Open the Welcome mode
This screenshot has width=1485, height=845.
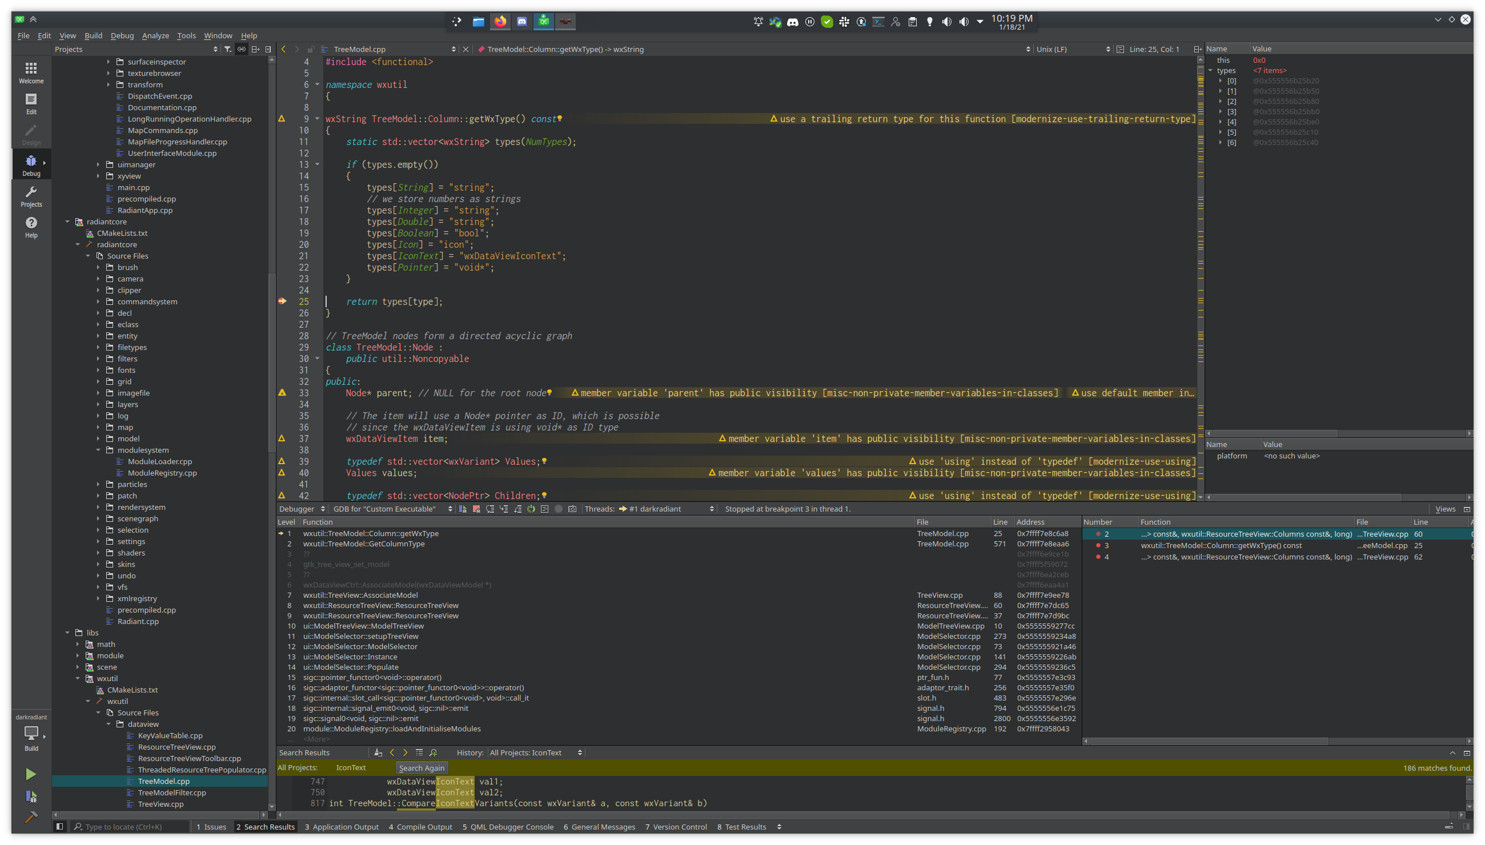pyautogui.click(x=31, y=73)
